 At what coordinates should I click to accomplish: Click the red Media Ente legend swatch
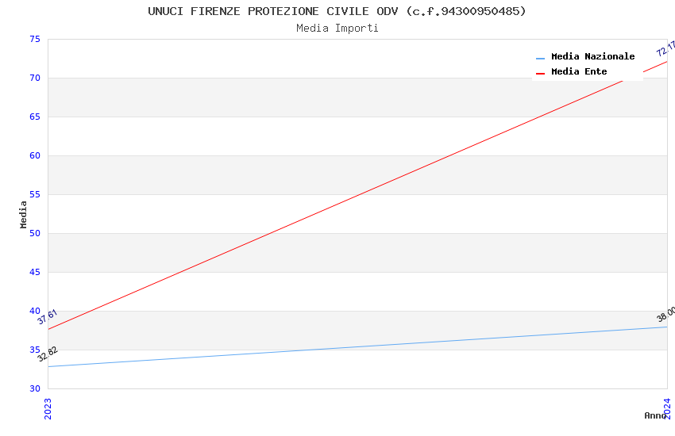point(540,74)
